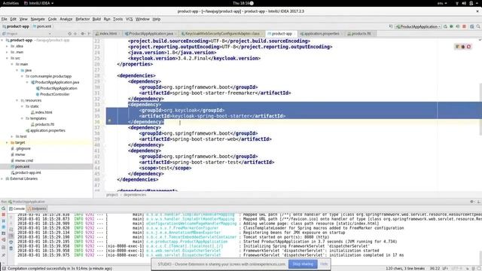Click the dependencies breadcrumb below the editor

(x=135, y=195)
